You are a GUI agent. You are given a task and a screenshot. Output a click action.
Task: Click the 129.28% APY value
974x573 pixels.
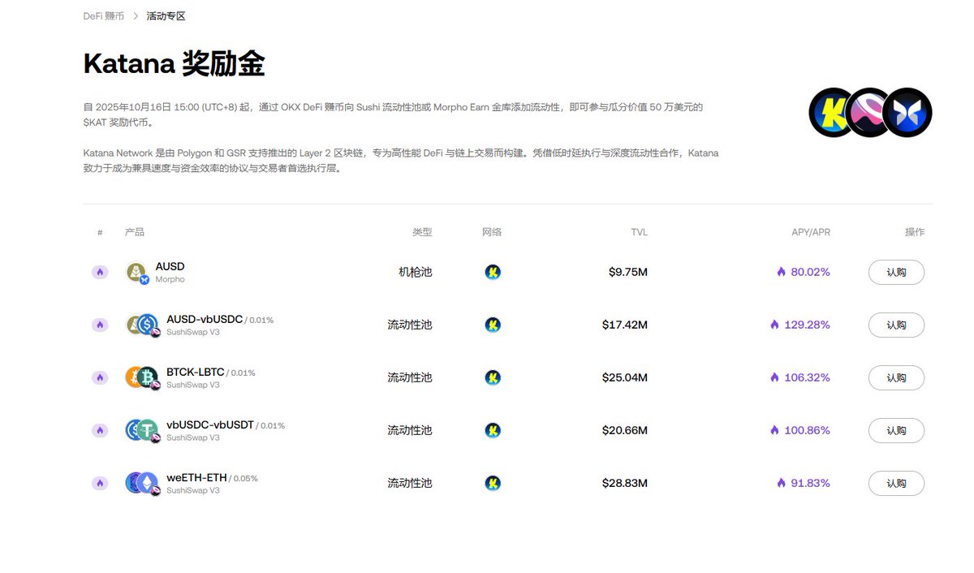coord(808,325)
